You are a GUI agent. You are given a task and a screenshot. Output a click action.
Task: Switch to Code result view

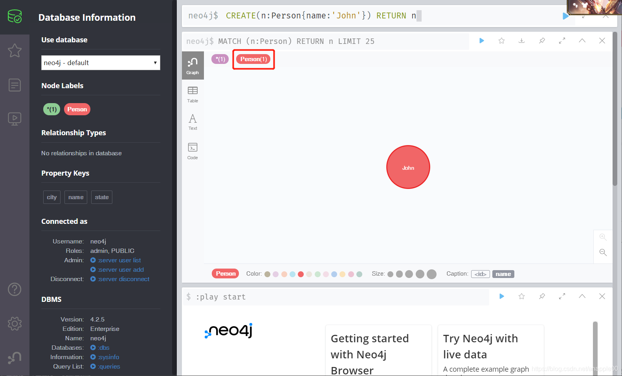point(193,151)
